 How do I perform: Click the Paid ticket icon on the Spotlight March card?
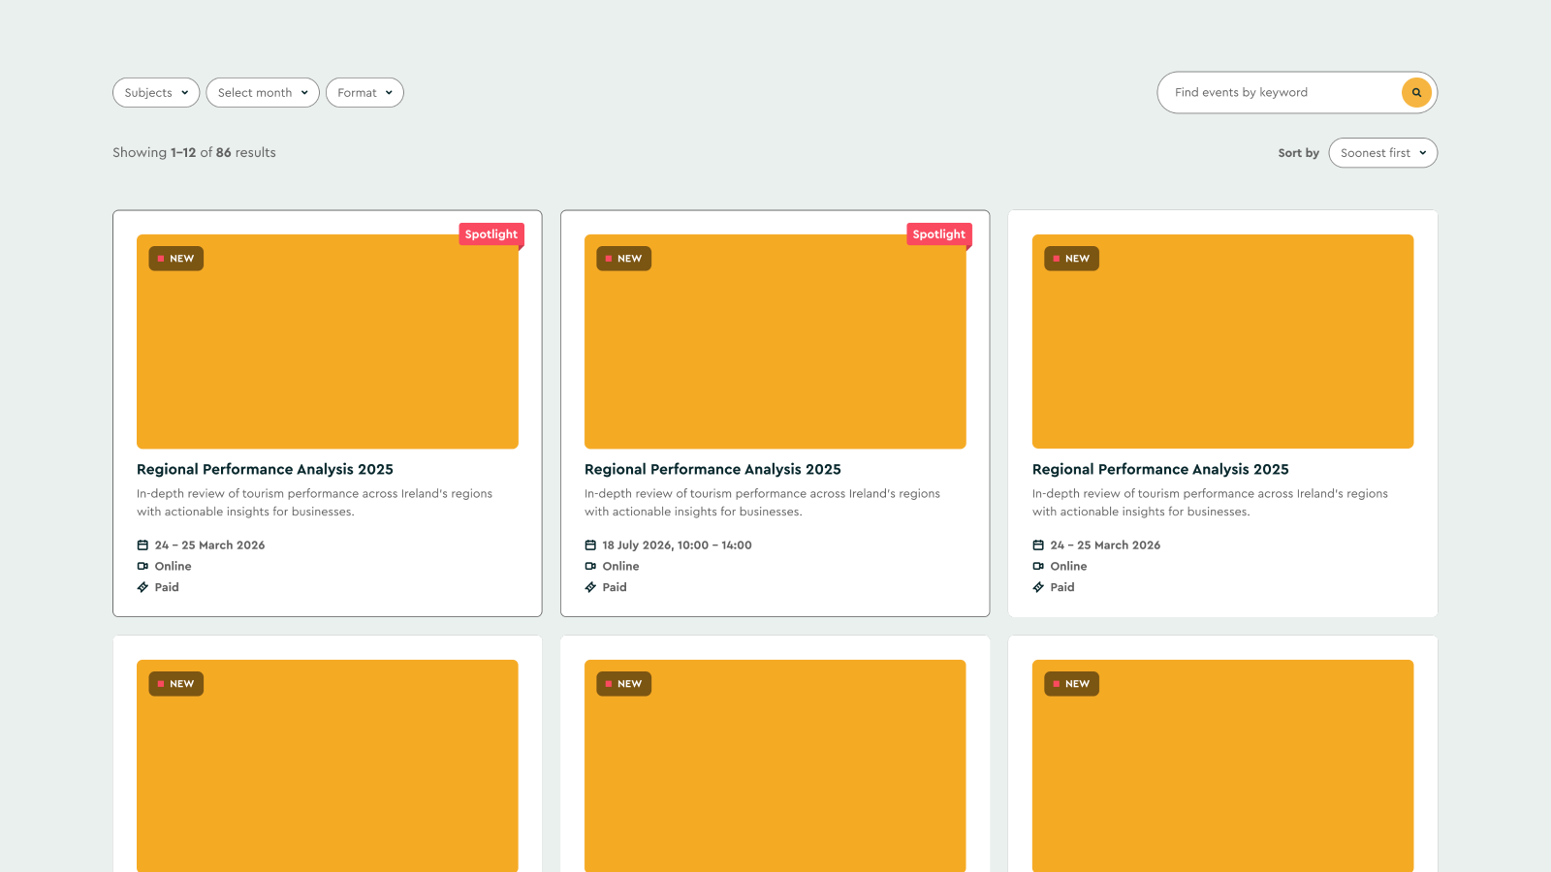tap(142, 587)
